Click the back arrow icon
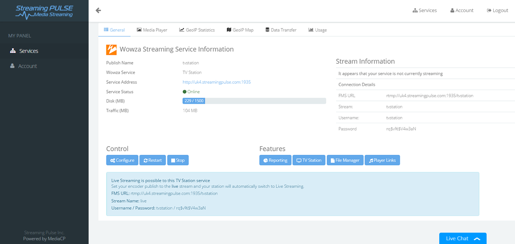The width and height of the screenshot is (515, 244). 98,11
